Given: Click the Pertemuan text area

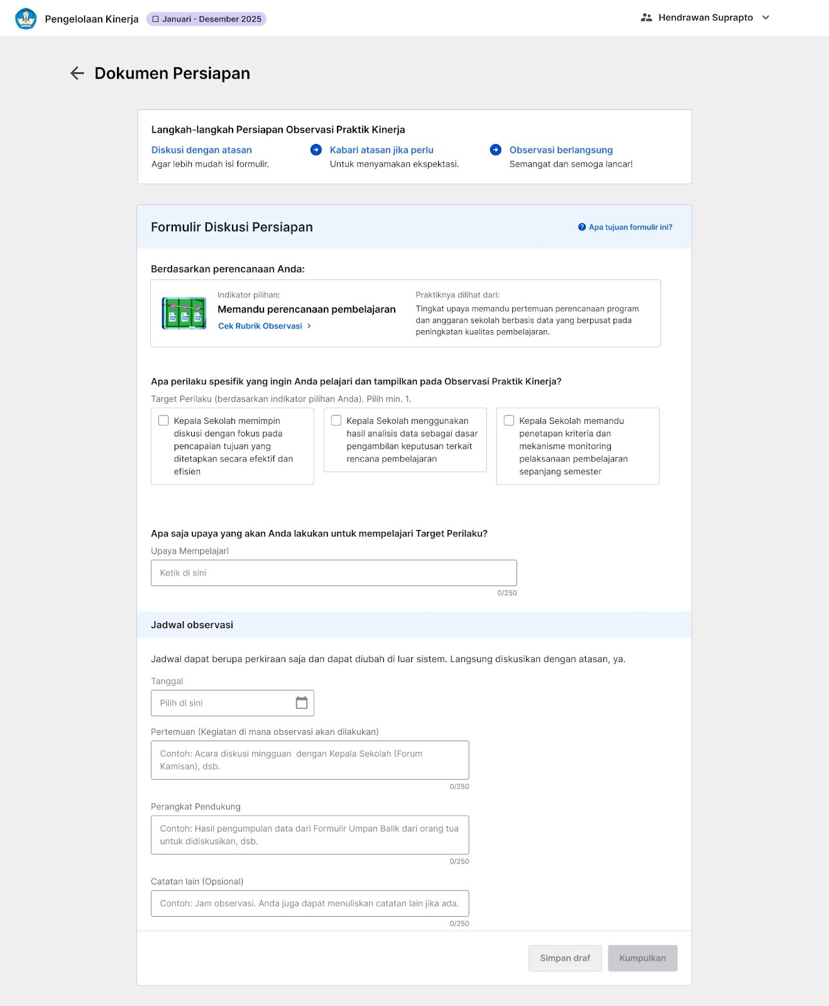Looking at the screenshot, I should 310,760.
